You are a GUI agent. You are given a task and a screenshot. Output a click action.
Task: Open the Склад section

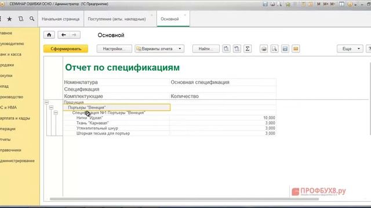[x=4, y=86]
